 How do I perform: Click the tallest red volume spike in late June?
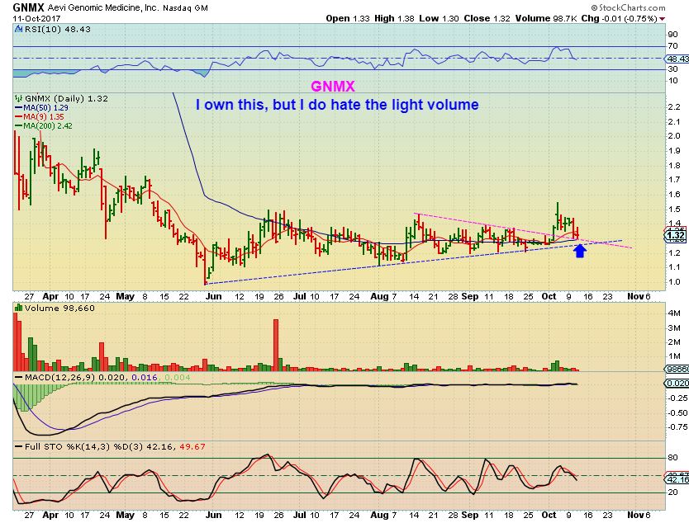[276, 346]
